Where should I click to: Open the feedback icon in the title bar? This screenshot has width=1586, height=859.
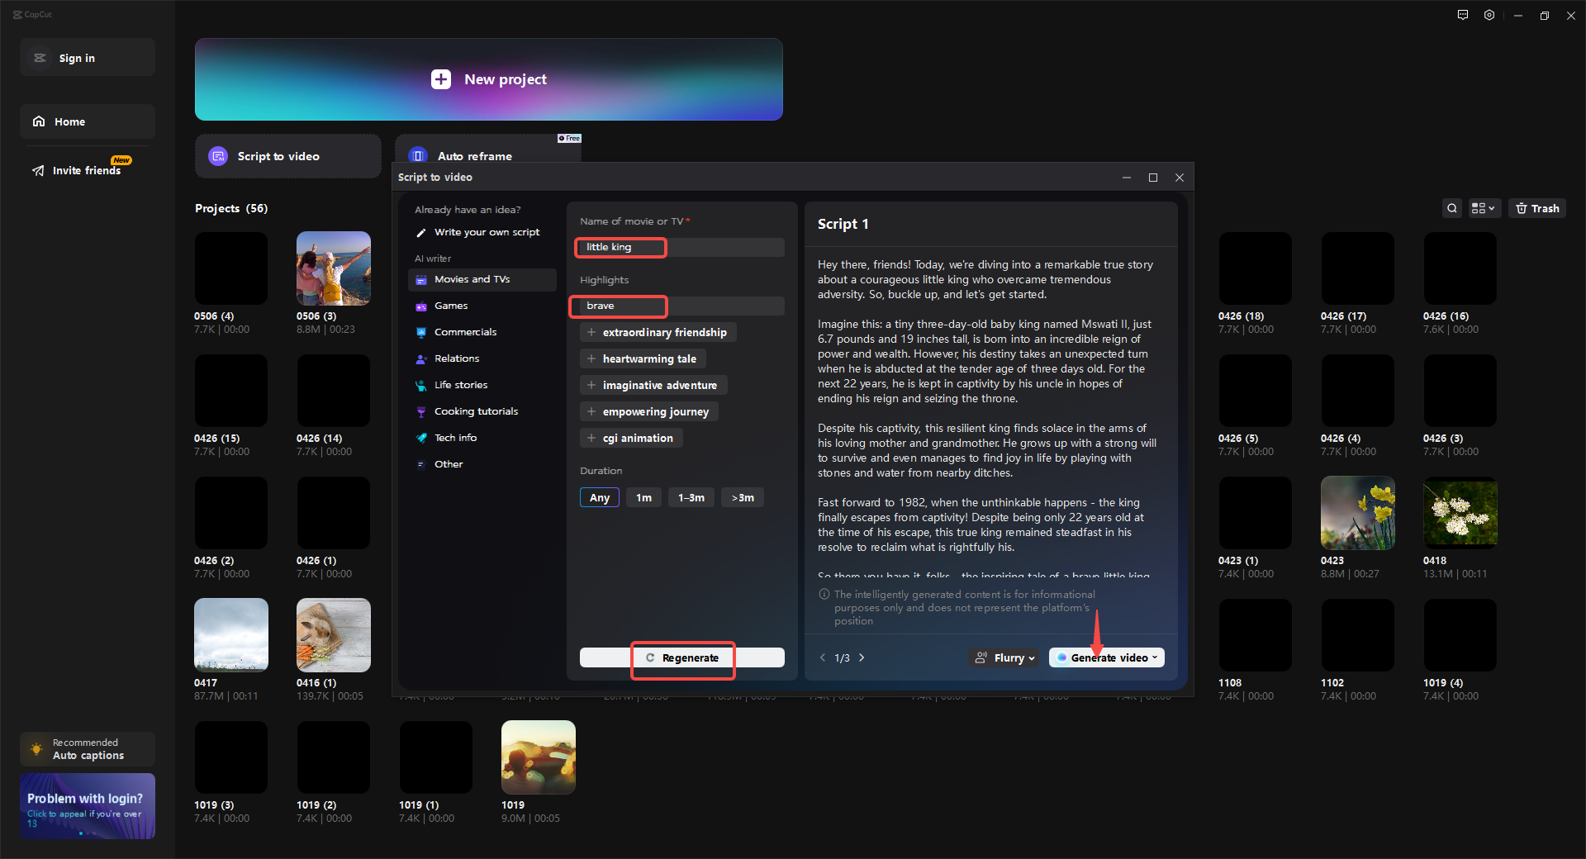coord(1463,15)
